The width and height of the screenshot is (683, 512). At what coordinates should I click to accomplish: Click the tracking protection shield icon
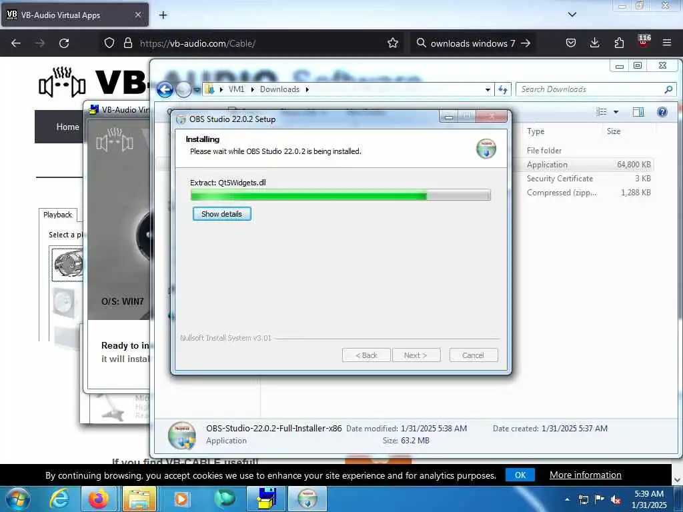(x=109, y=43)
